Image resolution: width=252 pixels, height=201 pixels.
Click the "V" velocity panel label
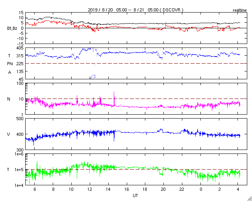point(9,134)
